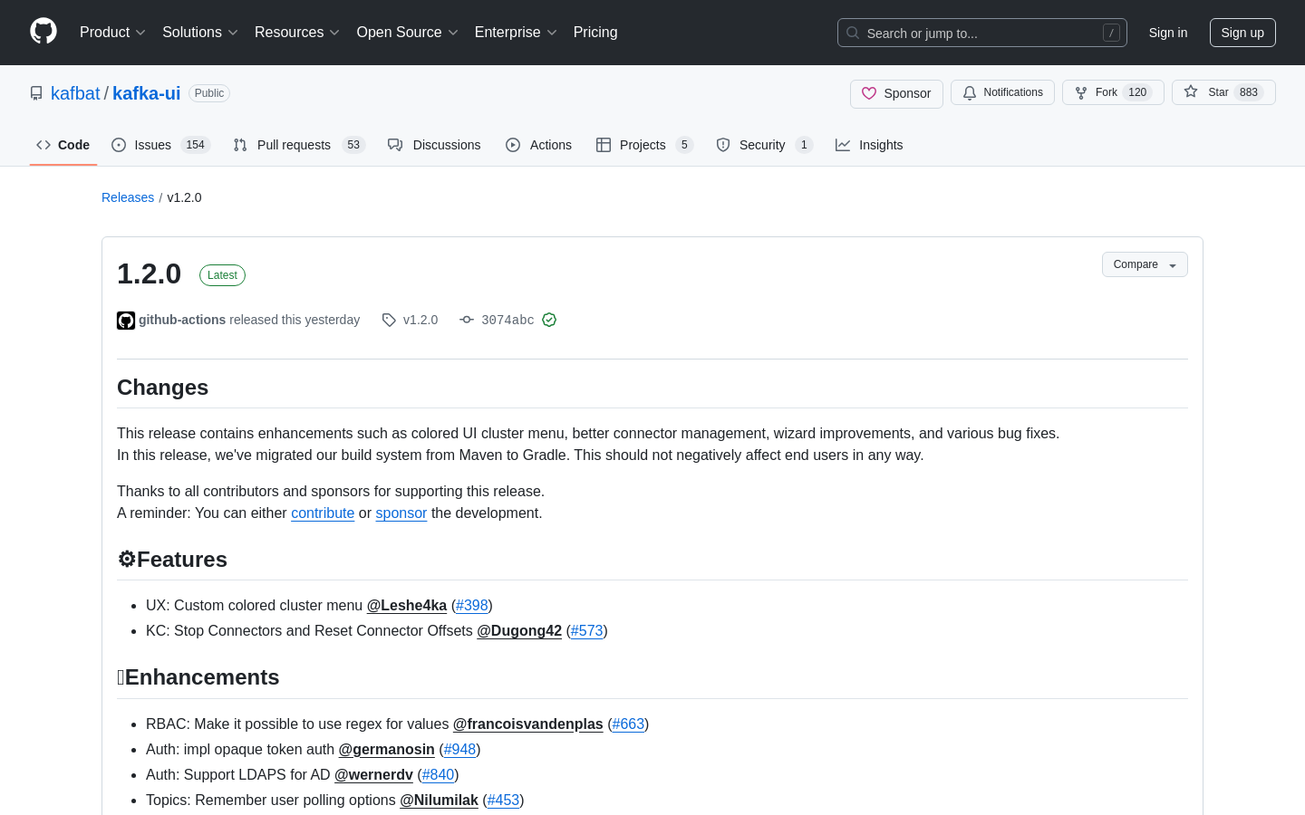Open pull request #948
Viewport: 1305px width, 815px height.
tap(460, 749)
